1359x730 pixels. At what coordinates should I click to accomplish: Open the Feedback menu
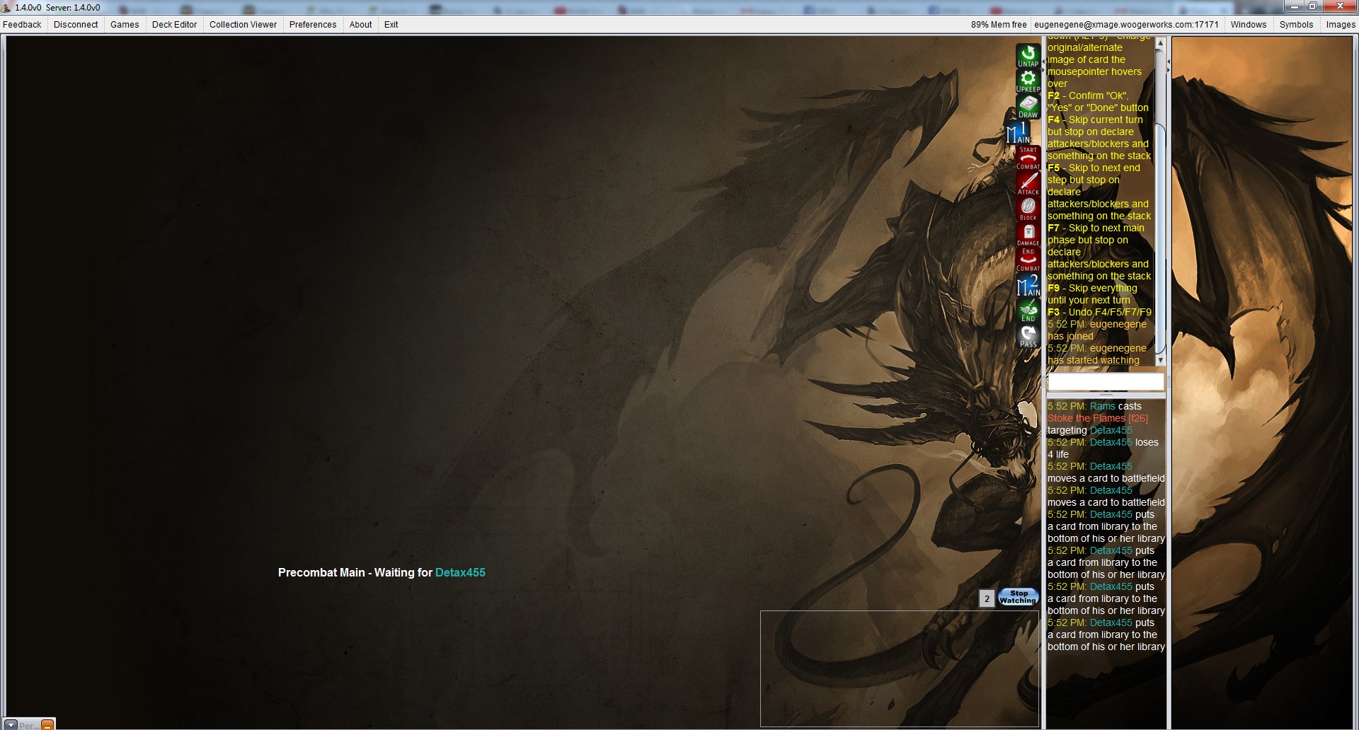(x=22, y=25)
